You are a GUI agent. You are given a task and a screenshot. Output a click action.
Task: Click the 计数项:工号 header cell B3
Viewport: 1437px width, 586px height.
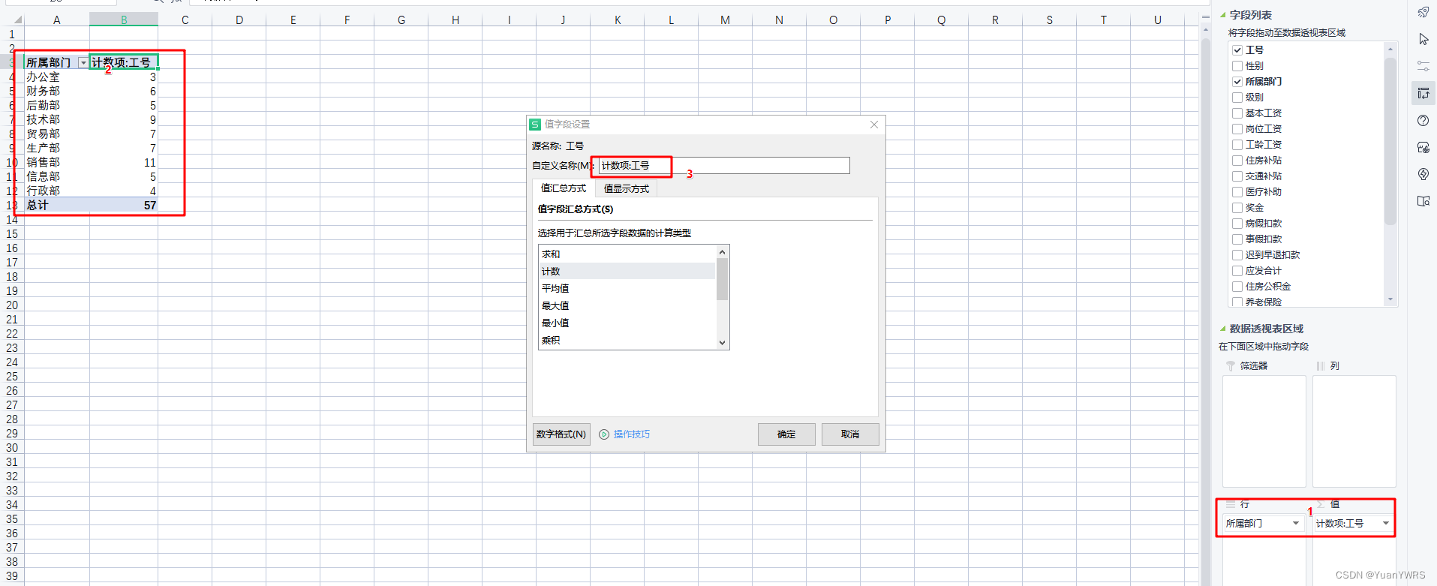pyautogui.click(x=124, y=62)
